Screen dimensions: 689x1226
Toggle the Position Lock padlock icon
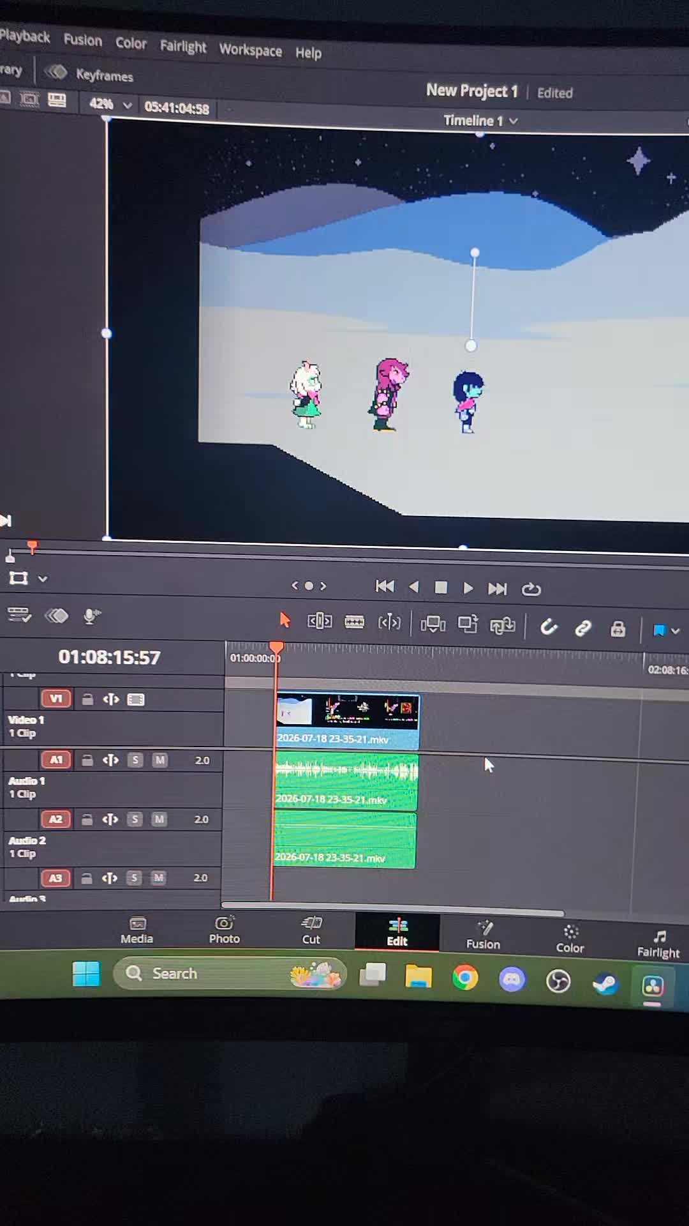click(x=618, y=629)
